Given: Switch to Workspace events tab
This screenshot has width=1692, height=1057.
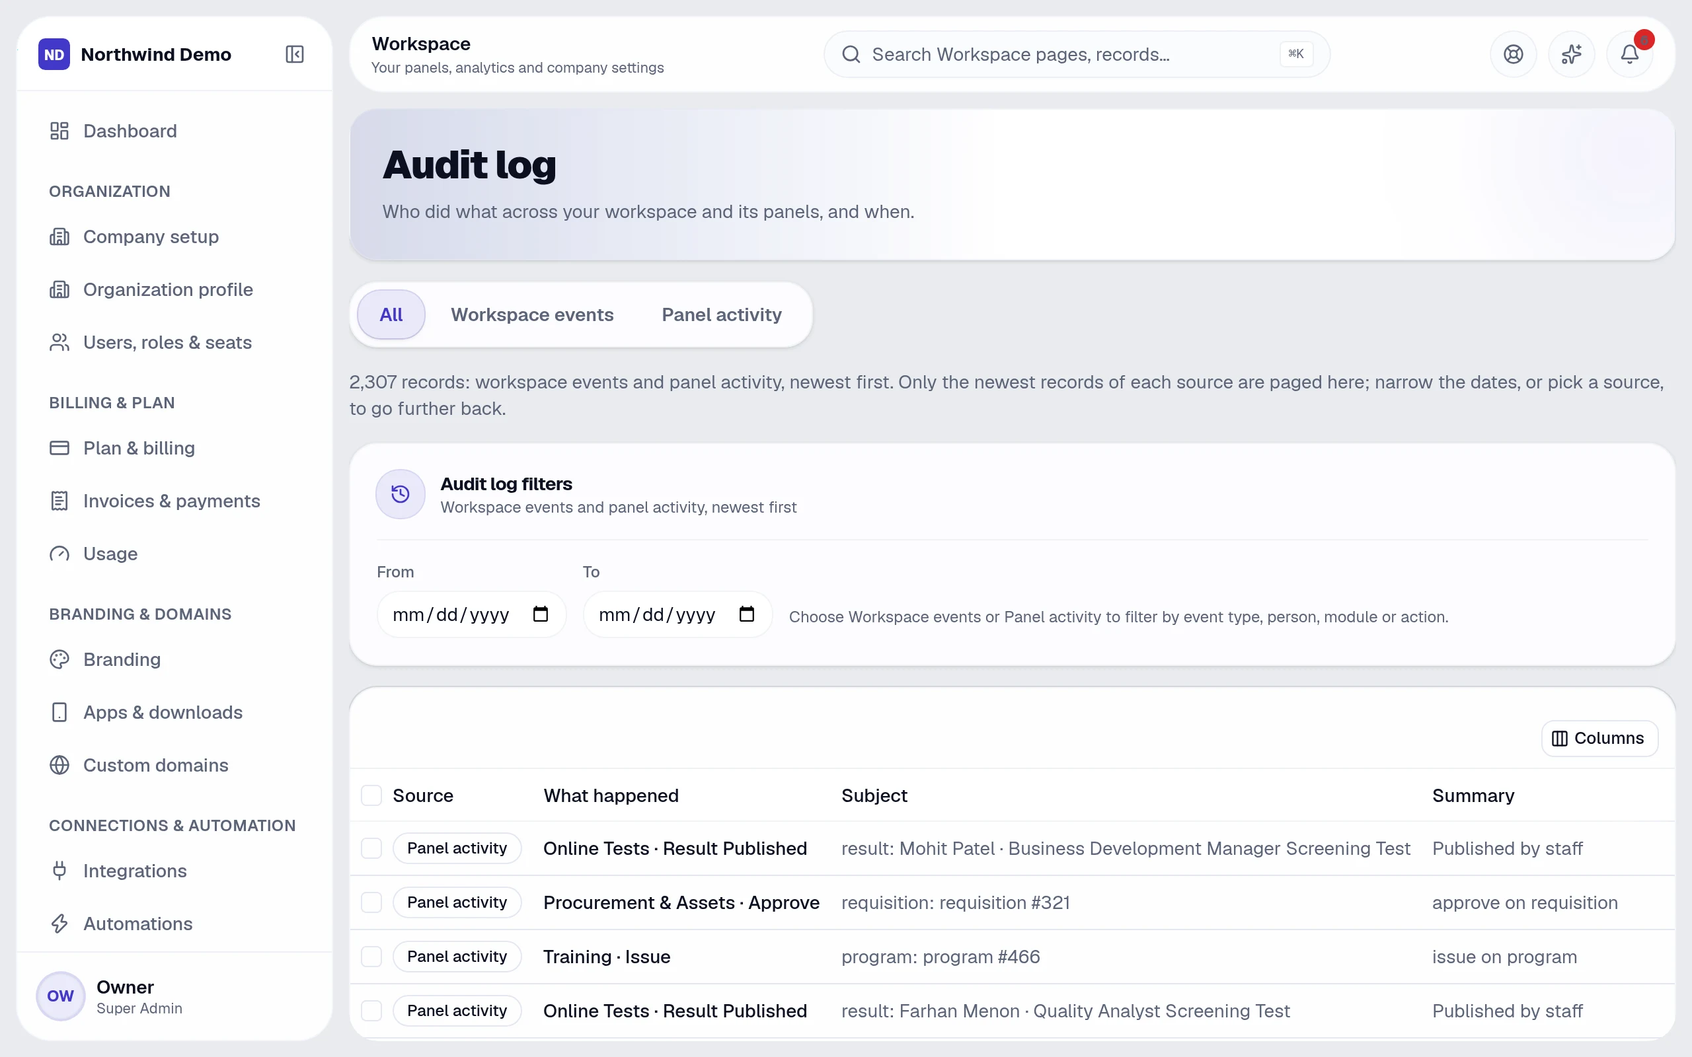Looking at the screenshot, I should click(x=532, y=314).
